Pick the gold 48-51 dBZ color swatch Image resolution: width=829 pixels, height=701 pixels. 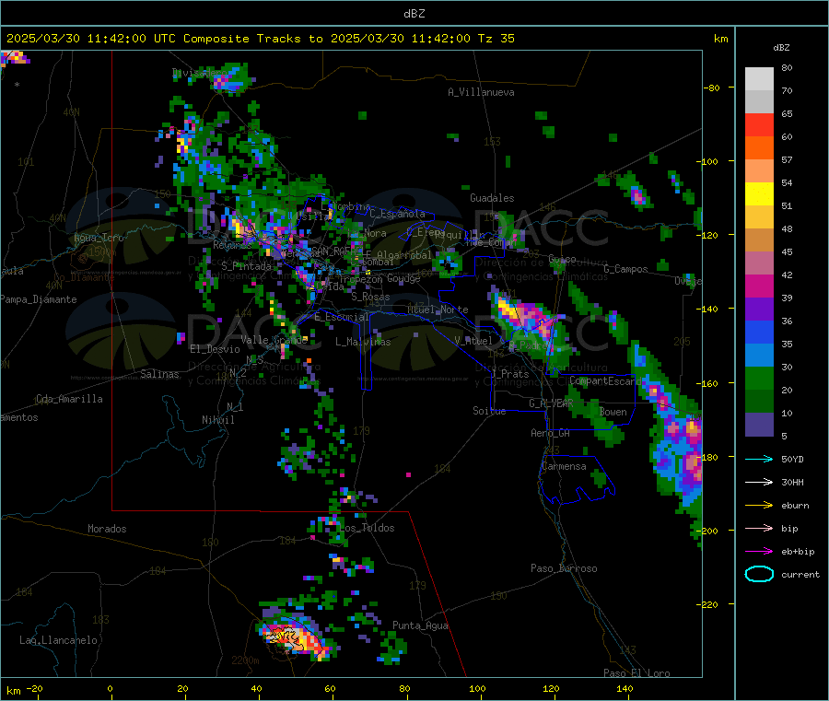(759, 217)
